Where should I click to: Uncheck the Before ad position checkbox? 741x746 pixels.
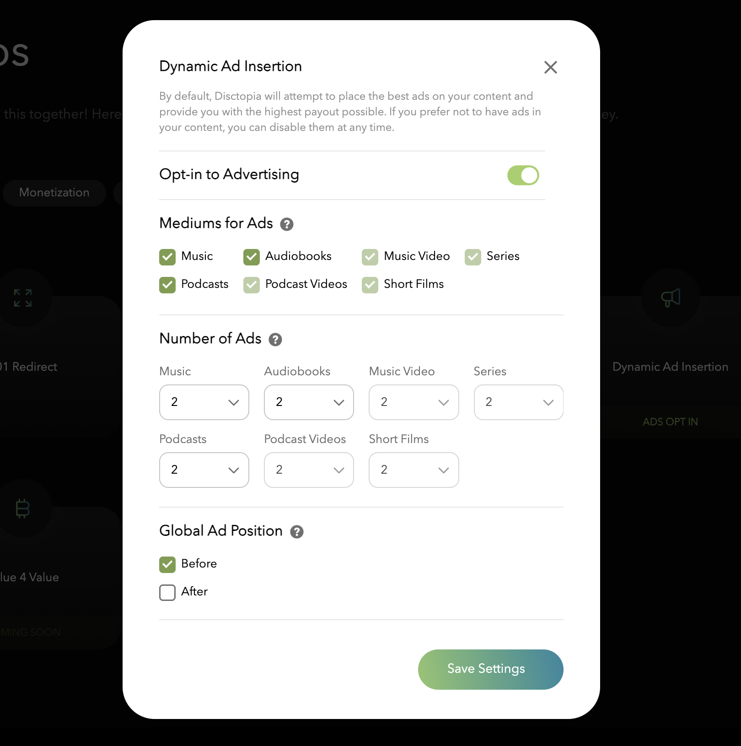[x=167, y=564]
